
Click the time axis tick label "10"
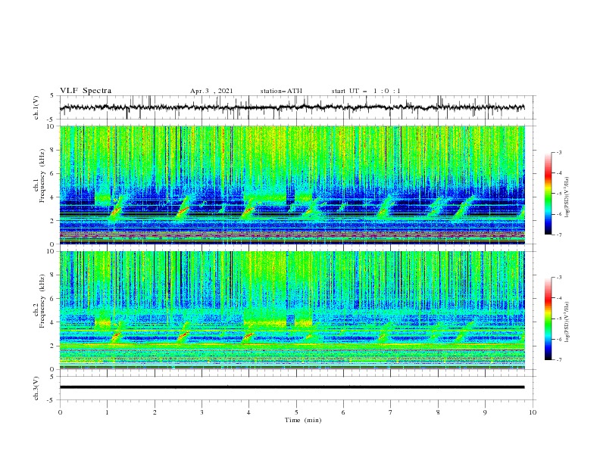(533, 412)
